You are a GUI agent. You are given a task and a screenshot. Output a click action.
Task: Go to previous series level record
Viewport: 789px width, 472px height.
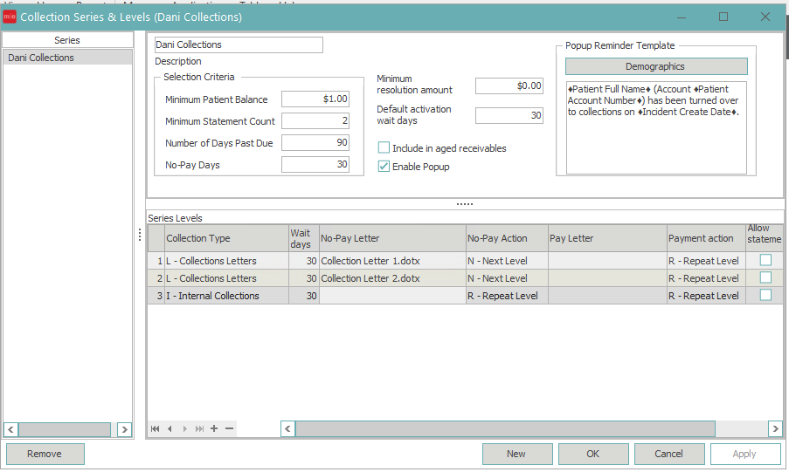[x=170, y=428]
